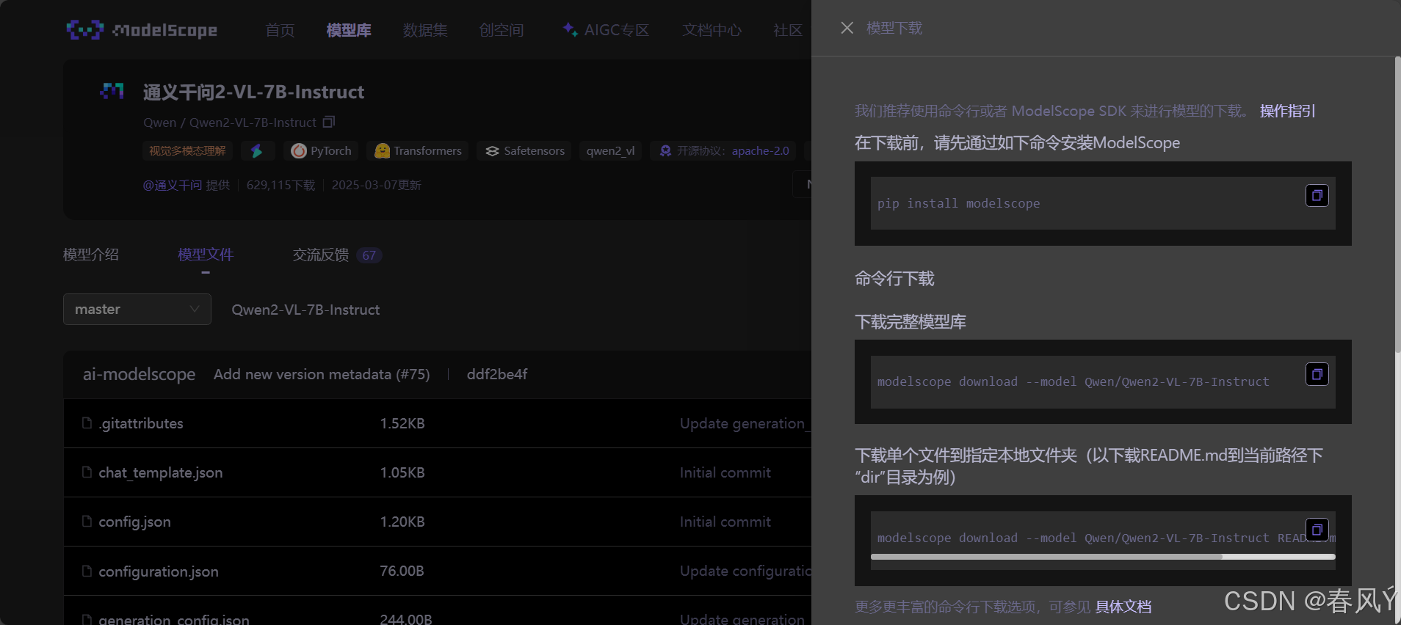Open the 操作指引 link

pos(1288,111)
